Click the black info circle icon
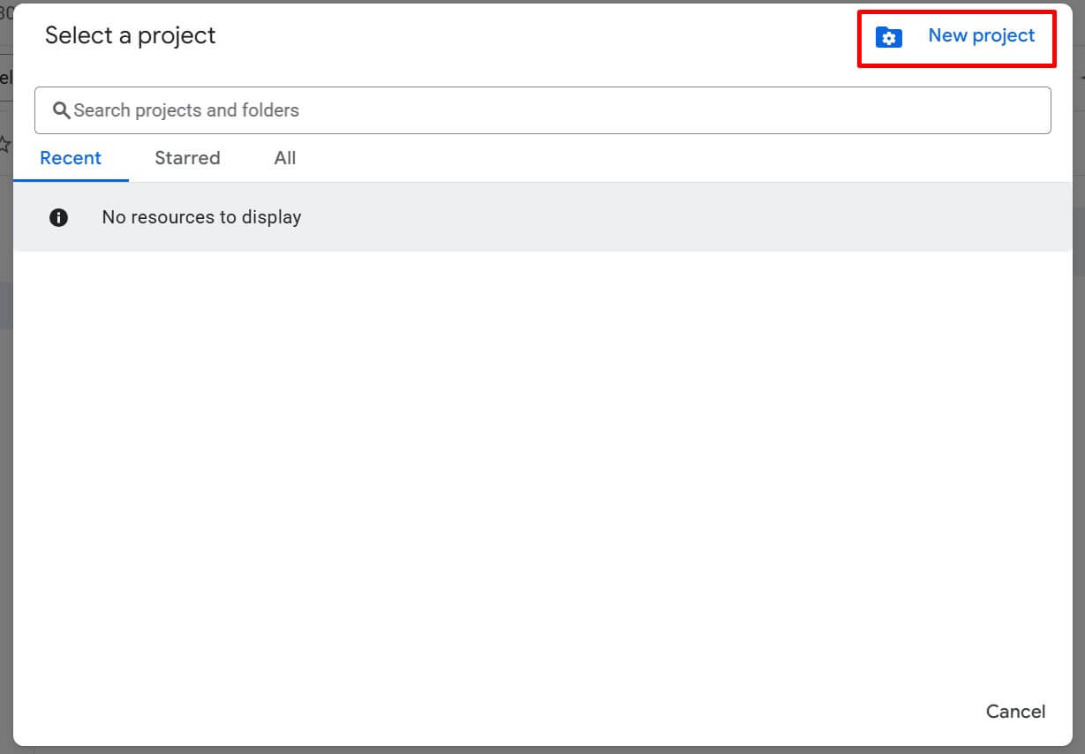Image resolution: width=1085 pixels, height=754 pixels. 58,217
